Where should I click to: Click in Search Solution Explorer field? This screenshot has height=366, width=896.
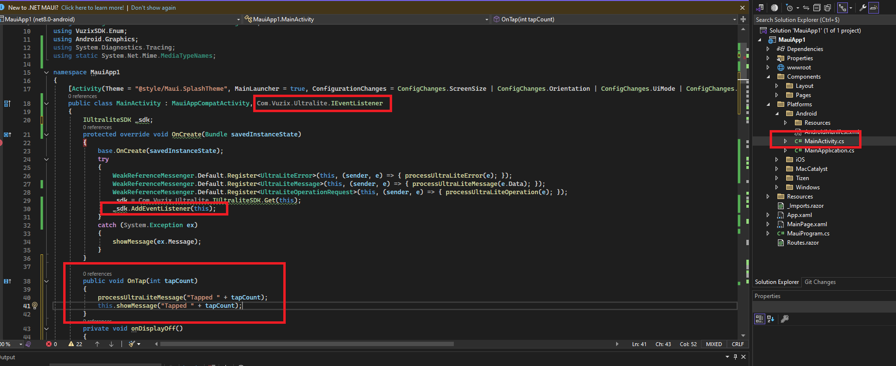point(824,20)
